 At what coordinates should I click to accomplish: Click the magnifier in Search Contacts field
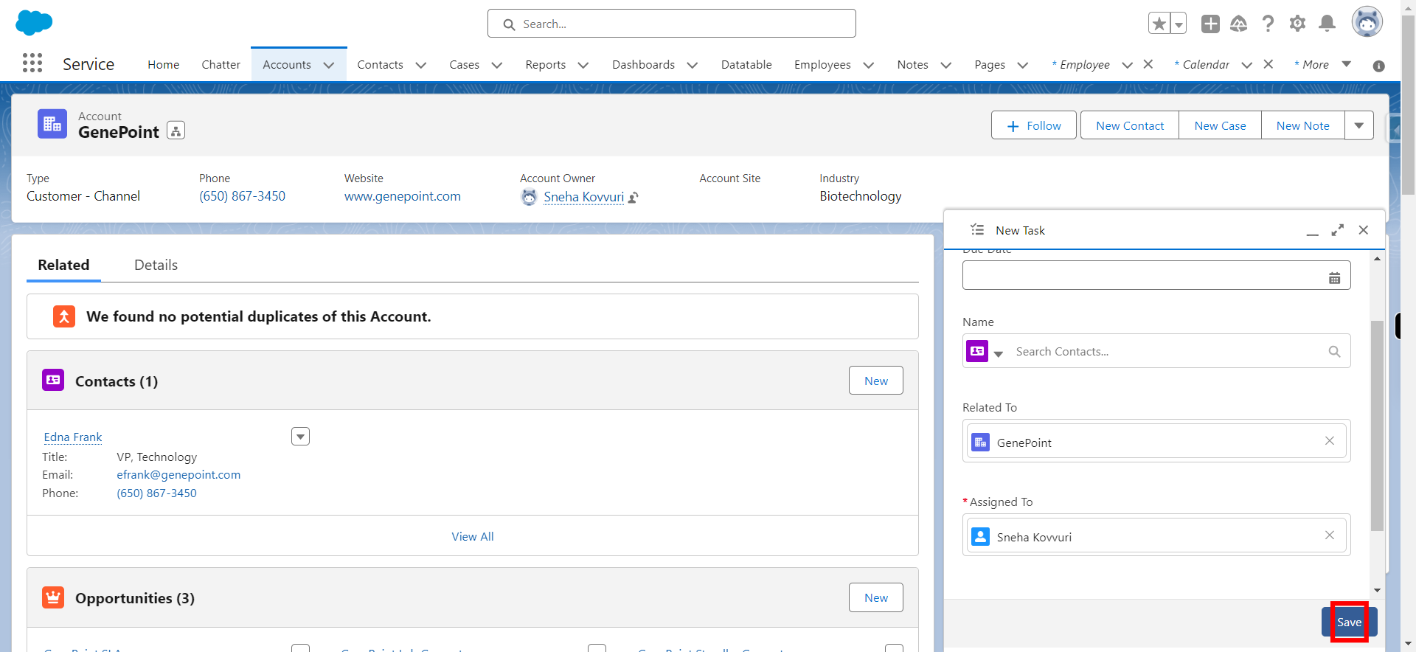1334,352
